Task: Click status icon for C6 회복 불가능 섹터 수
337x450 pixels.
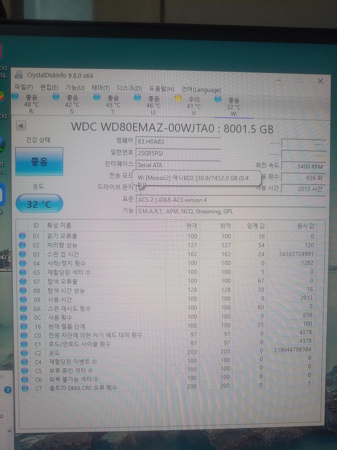Action: pos(25,379)
